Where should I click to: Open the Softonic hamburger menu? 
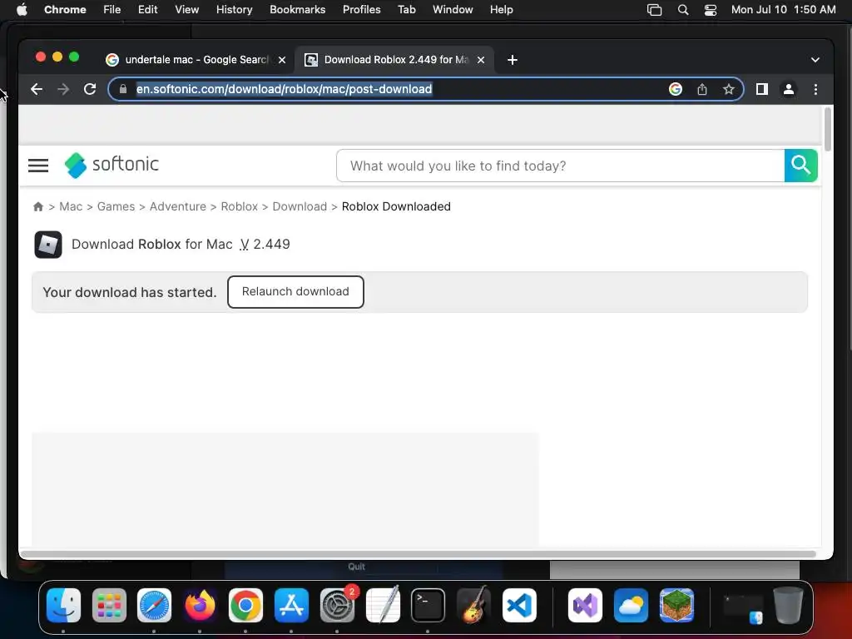38,166
